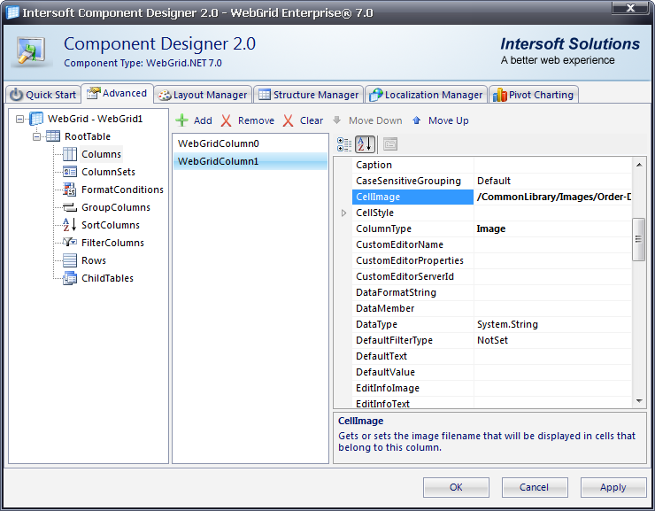
Task: Click the Remove column red X icon
Action: click(x=227, y=120)
